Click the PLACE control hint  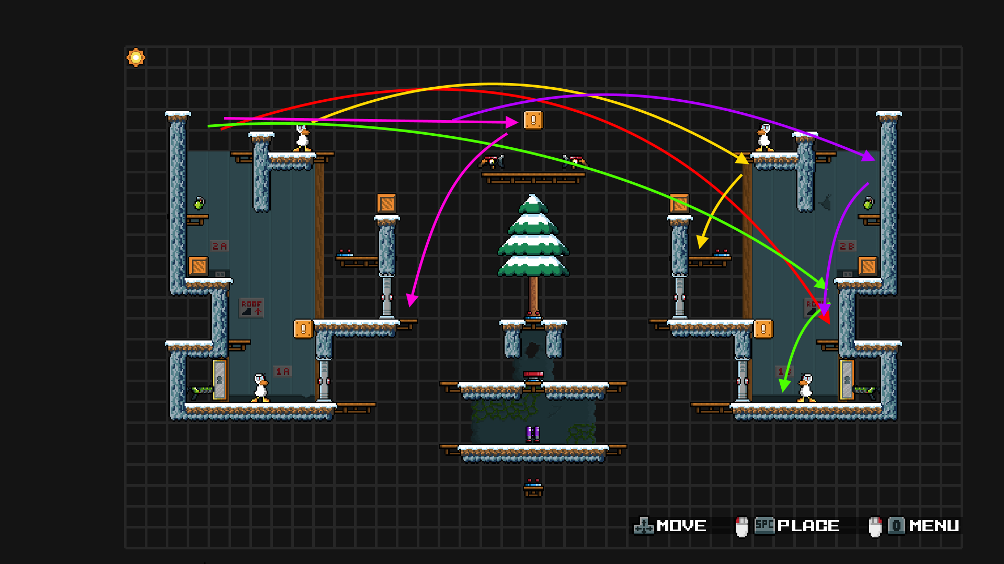coord(808,525)
